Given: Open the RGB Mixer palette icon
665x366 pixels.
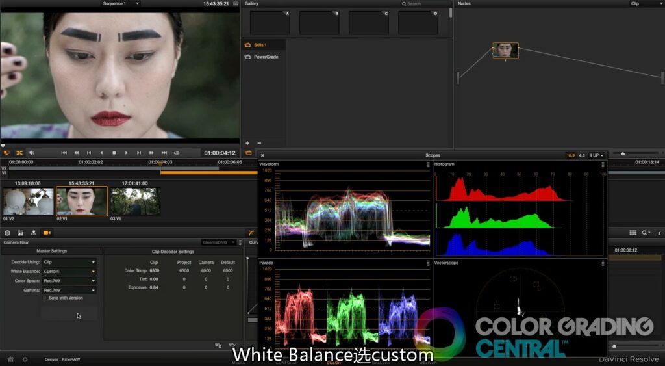Looking at the screenshot, I should (20, 233).
